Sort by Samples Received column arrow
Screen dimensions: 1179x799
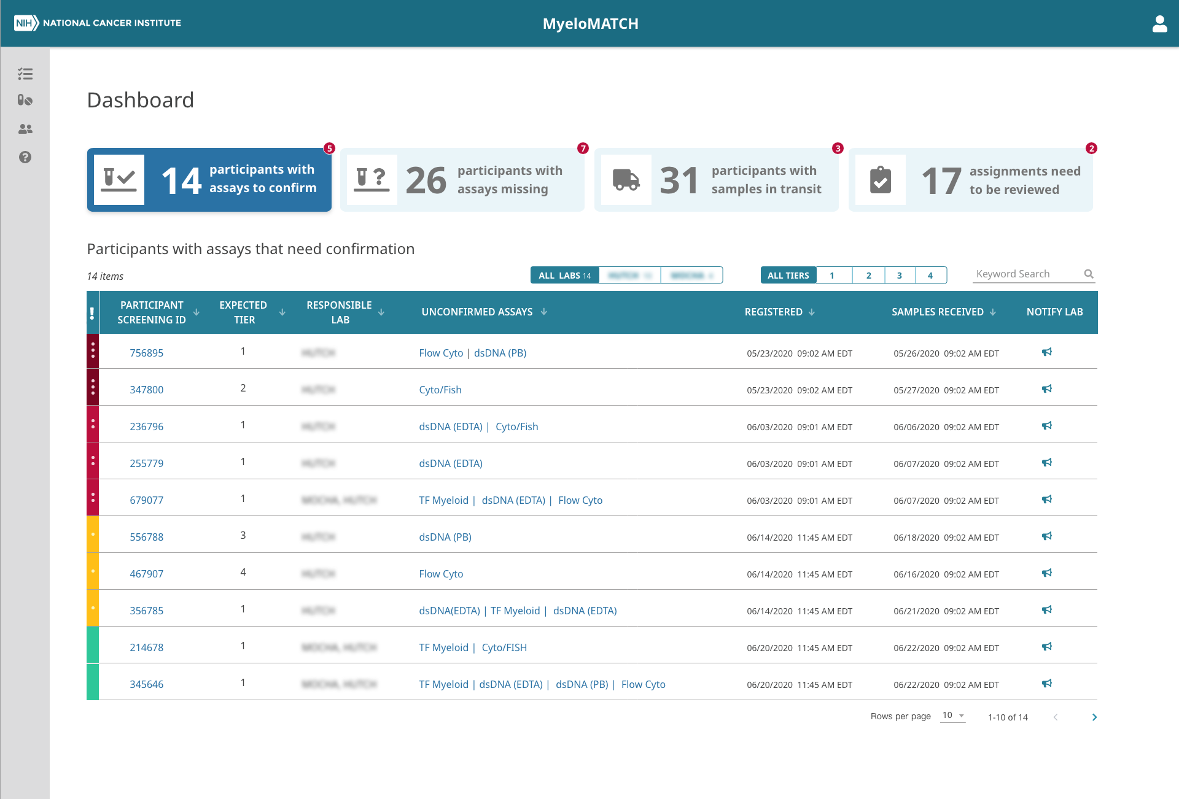993,312
